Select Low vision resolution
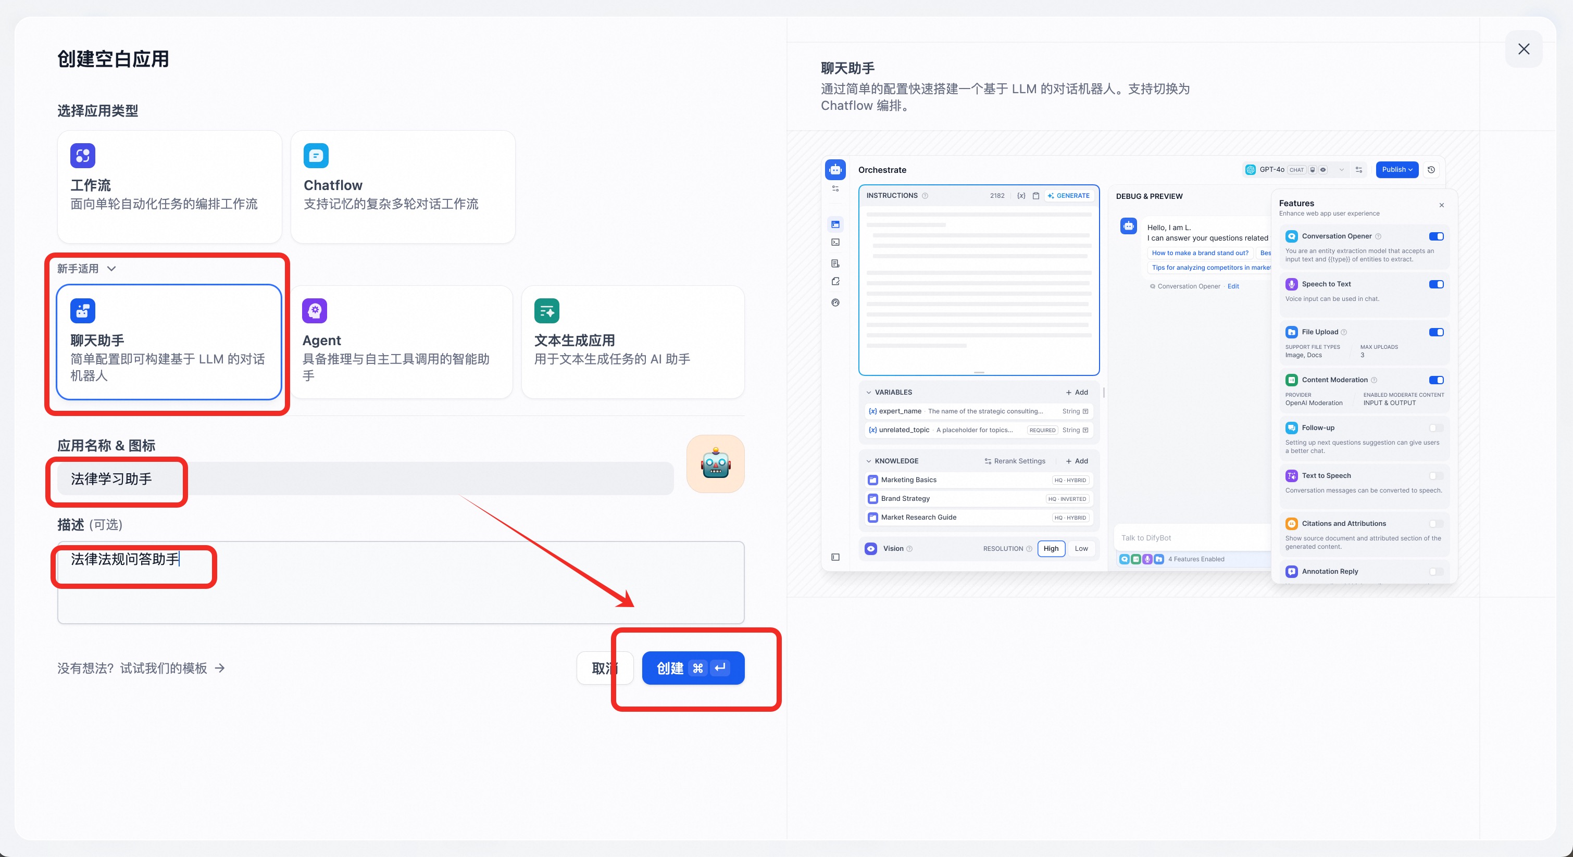 (x=1081, y=549)
